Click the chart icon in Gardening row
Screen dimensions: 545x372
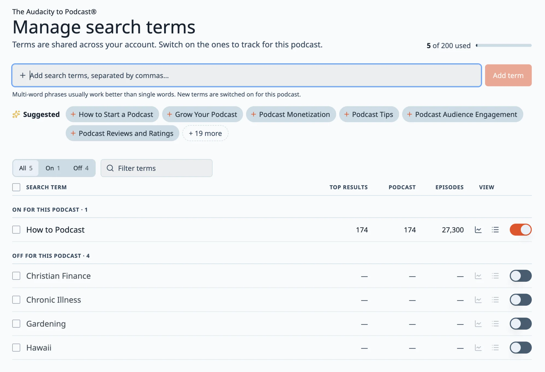[478, 324]
